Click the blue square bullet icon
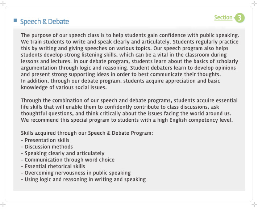Screen dimensions: 258x210 point(15,20)
